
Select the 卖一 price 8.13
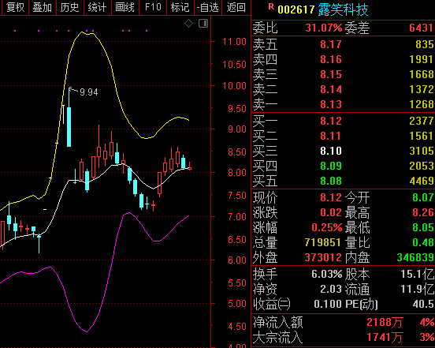331,104
